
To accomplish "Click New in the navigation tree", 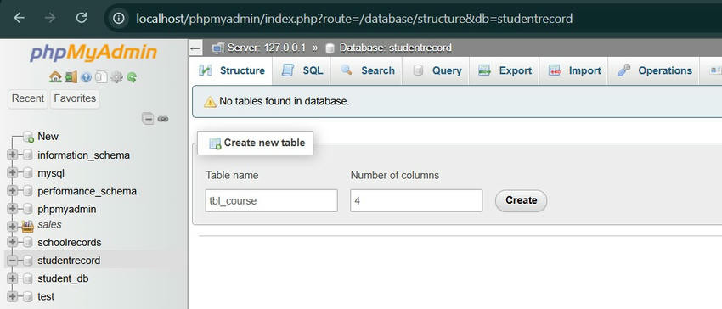I will click(x=48, y=137).
